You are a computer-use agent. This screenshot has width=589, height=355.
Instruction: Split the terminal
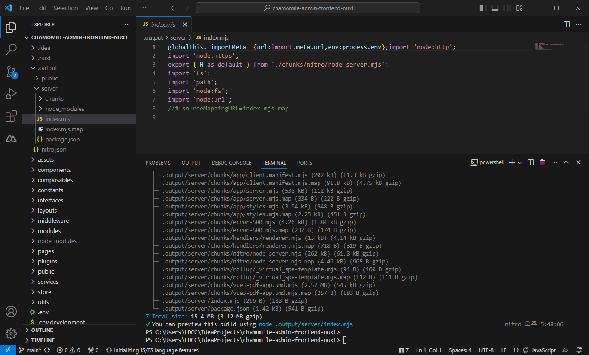[x=530, y=163]
